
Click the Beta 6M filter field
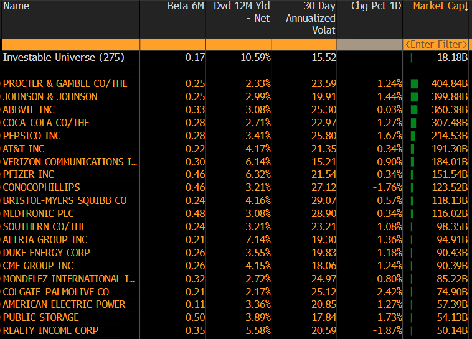click(x=172, y=45)
